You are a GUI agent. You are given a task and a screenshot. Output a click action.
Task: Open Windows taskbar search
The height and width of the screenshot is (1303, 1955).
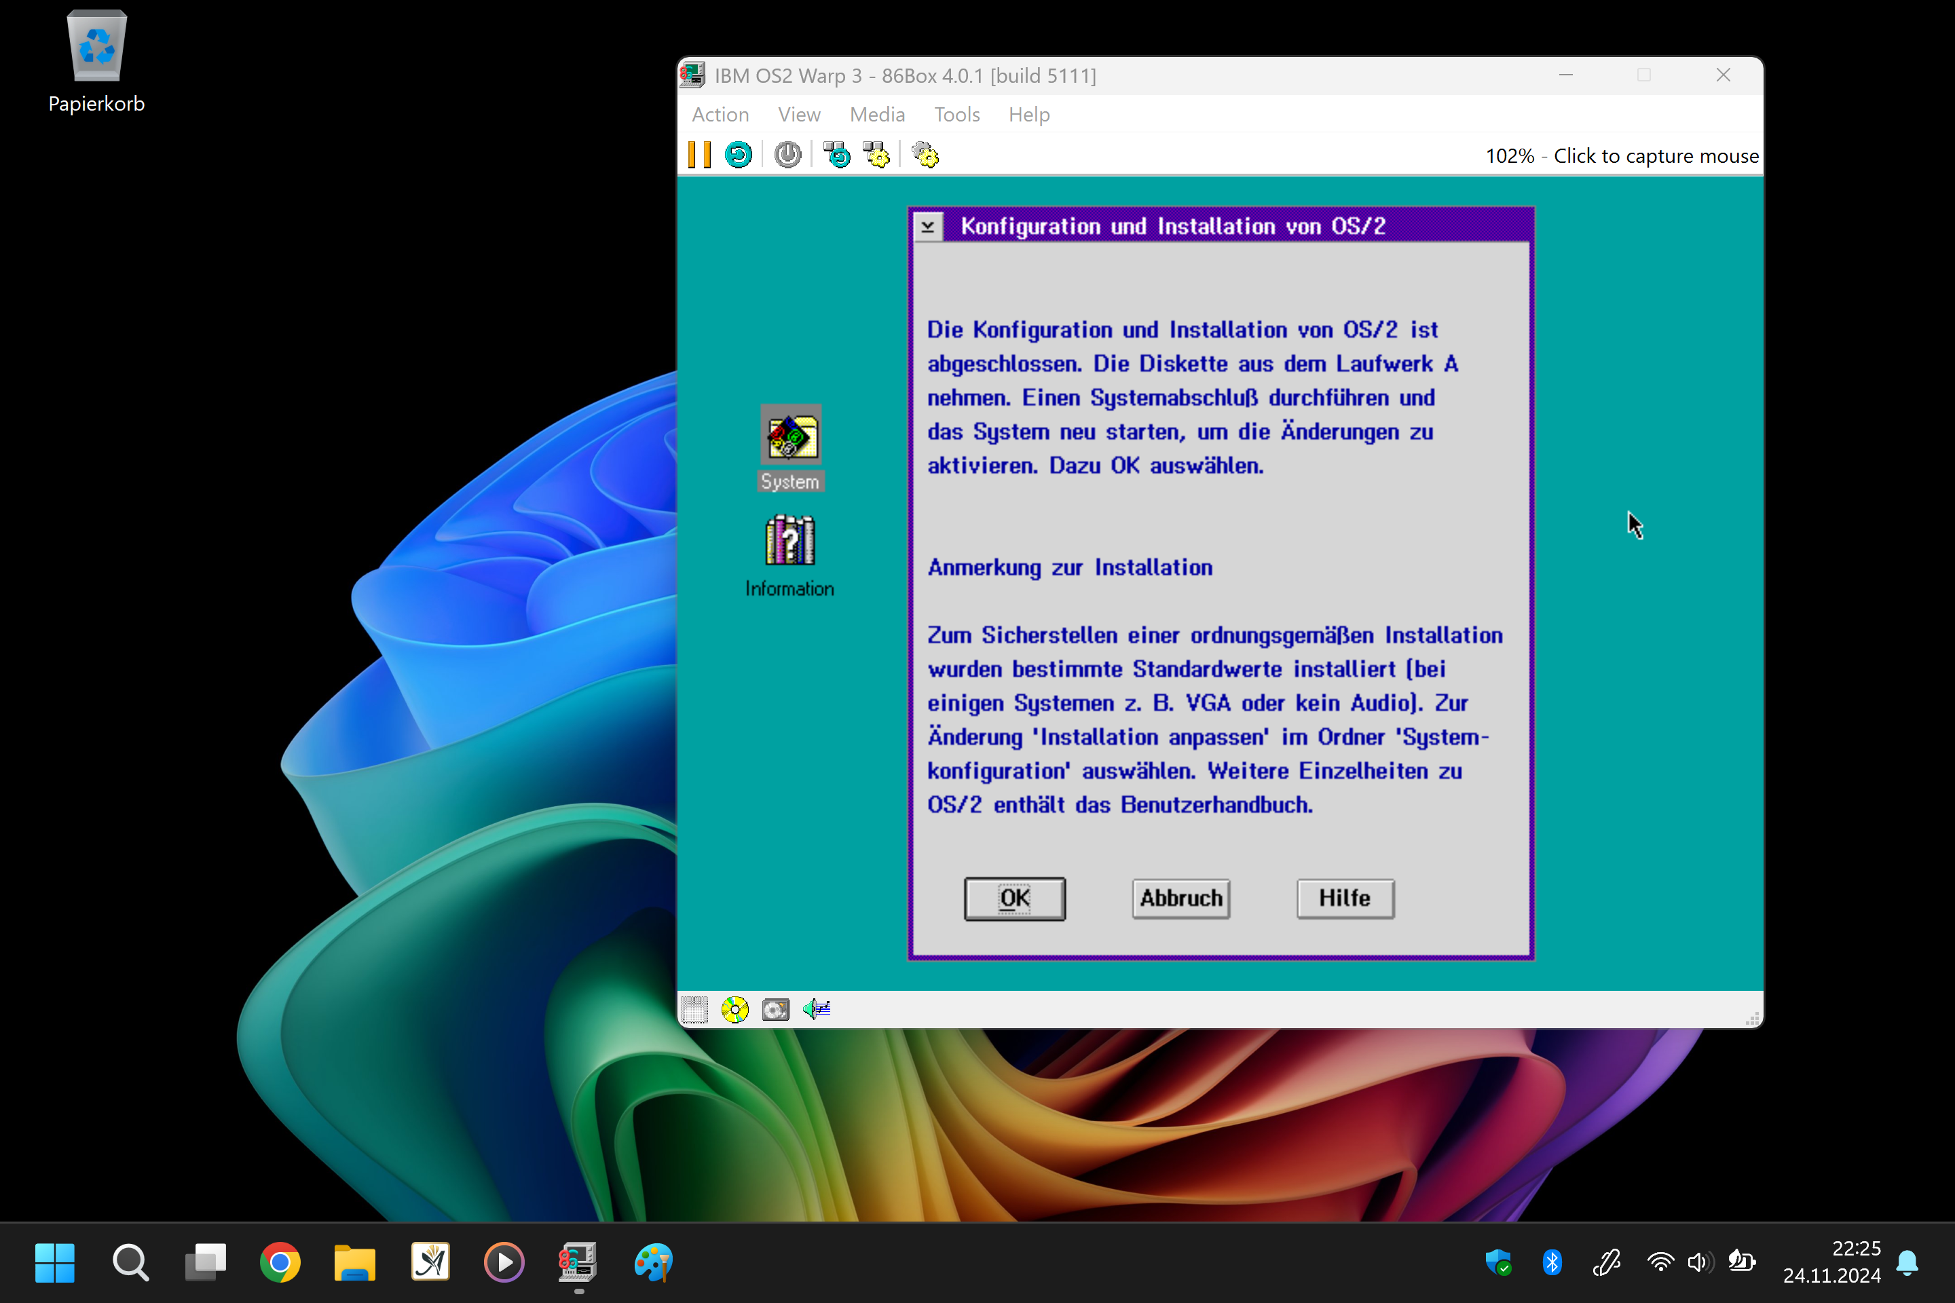click(130, 1263)
